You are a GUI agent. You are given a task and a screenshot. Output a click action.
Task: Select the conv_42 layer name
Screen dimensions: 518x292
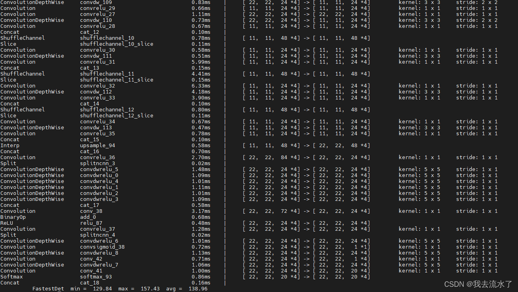click(x=91, y=259)
